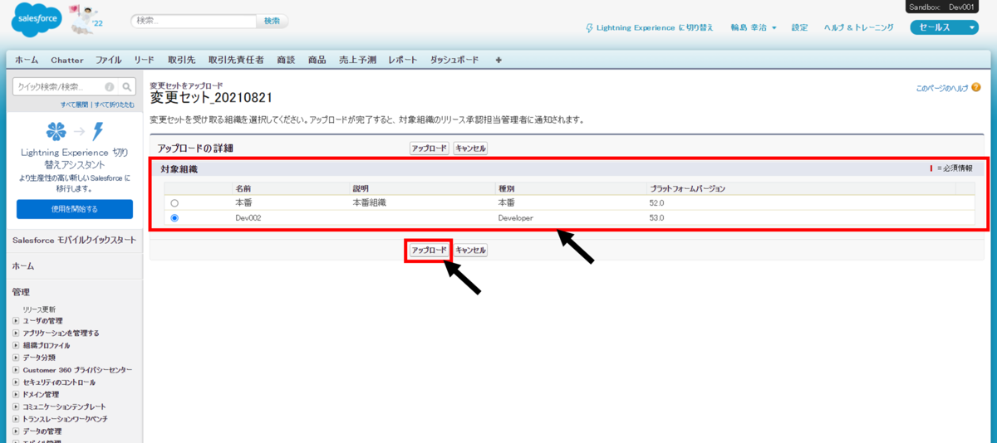Focus the header 検索 text field
The image size is (997, 443).
(x=194, y=21)
